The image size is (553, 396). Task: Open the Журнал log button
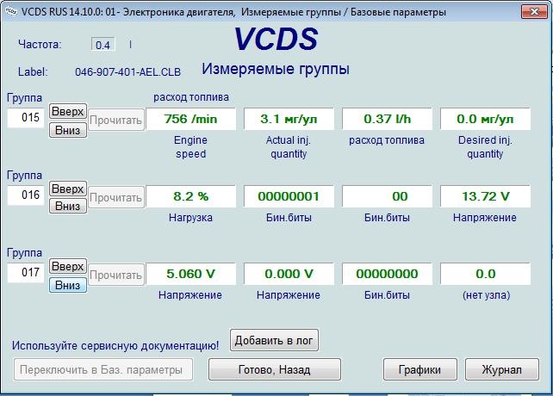coord(502,369)
